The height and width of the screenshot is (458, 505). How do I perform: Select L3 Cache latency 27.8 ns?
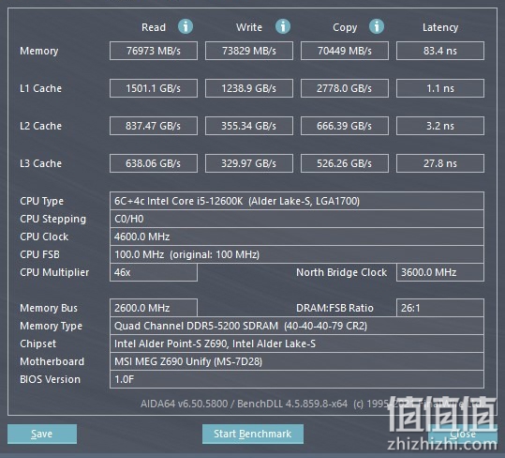(440, 163)
